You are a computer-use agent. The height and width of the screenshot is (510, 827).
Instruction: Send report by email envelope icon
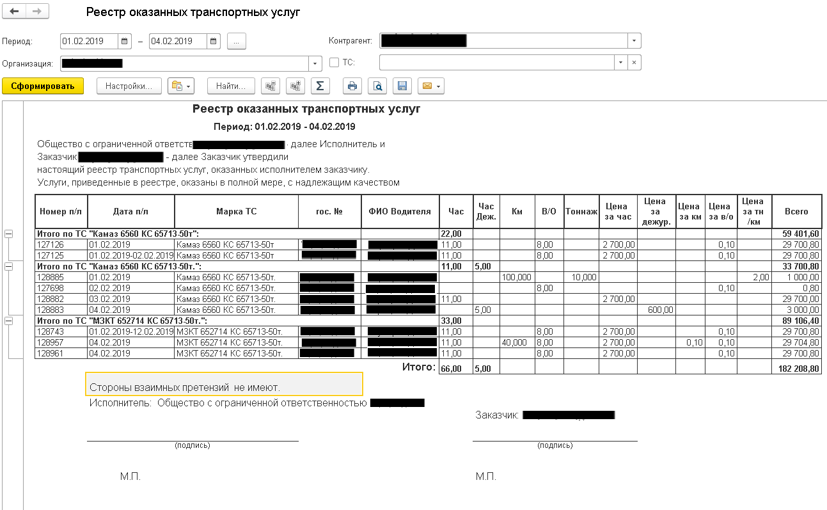click(430, 86)
